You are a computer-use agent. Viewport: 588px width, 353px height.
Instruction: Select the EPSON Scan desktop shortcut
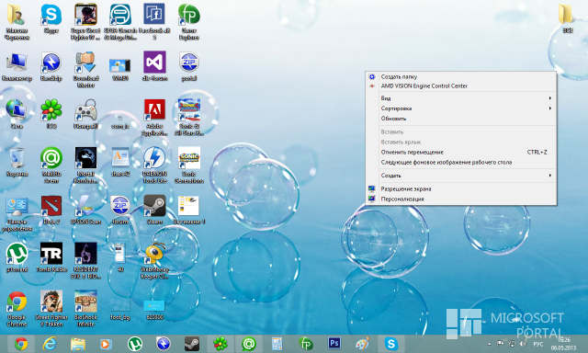[85, 210]
